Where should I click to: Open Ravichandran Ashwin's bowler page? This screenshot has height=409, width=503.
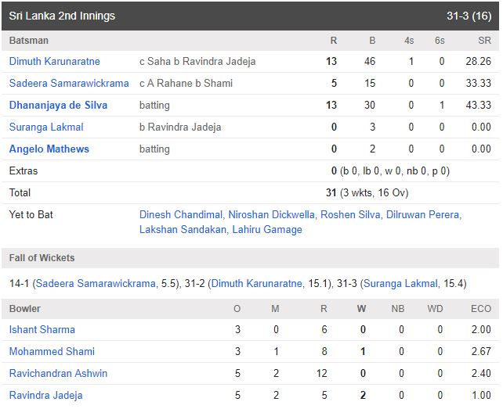(x=58, y=374)
